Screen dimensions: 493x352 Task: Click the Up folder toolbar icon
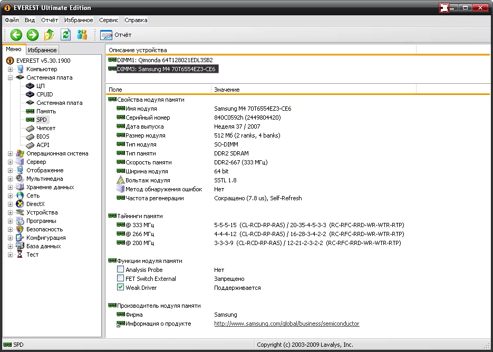point(49,35)
